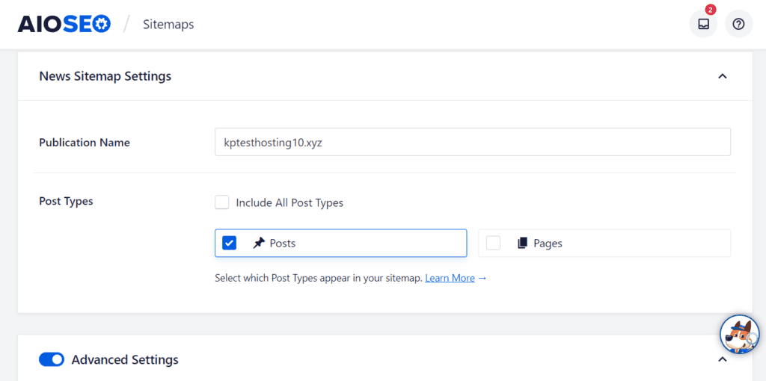Click the arrow after Learn More
The image size is (766, 381).
(482, 278)
